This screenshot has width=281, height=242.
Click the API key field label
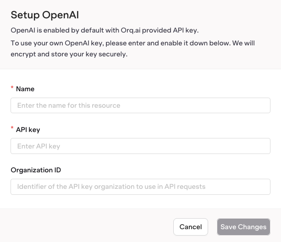(28, 130)
